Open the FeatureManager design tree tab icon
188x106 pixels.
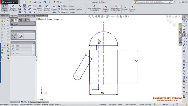point(12,20)
